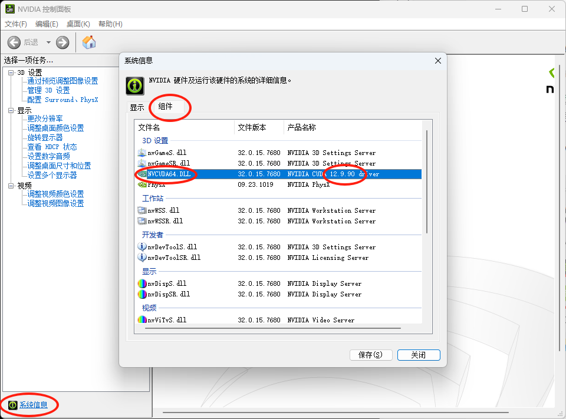Open the 文件 menu
Image resolution: width=566 pixels, height=419 pixels.
click(x=16, y=24)
